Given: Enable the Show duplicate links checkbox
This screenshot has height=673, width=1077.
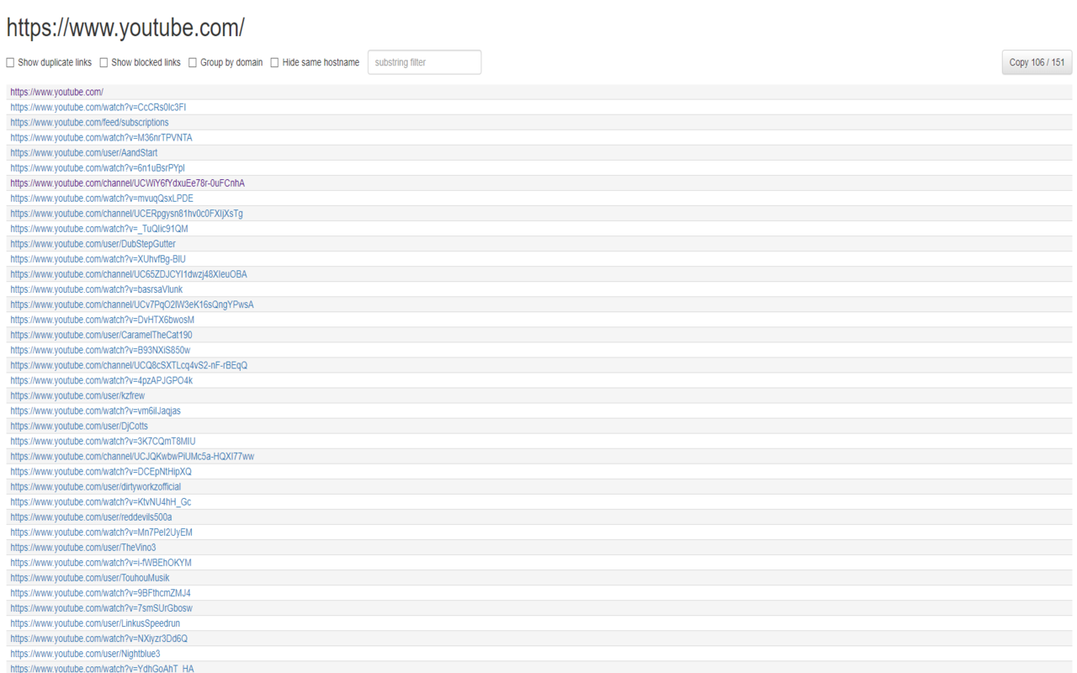Looking at the screenshot, I should pyautogui.click(x=11, y=62).
